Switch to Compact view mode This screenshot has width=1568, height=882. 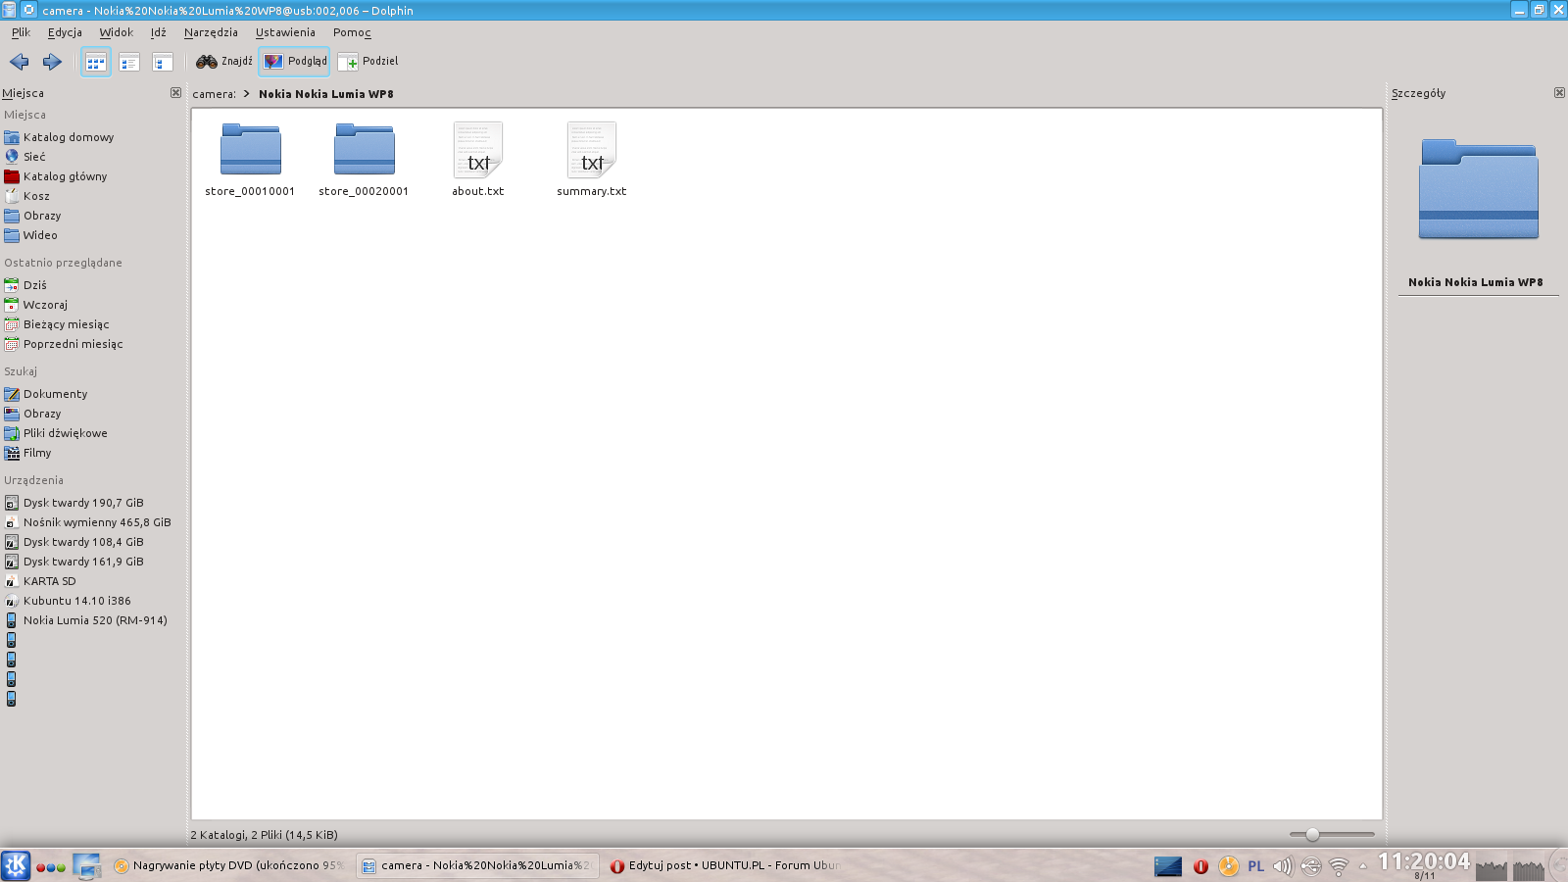coord(129,62)
